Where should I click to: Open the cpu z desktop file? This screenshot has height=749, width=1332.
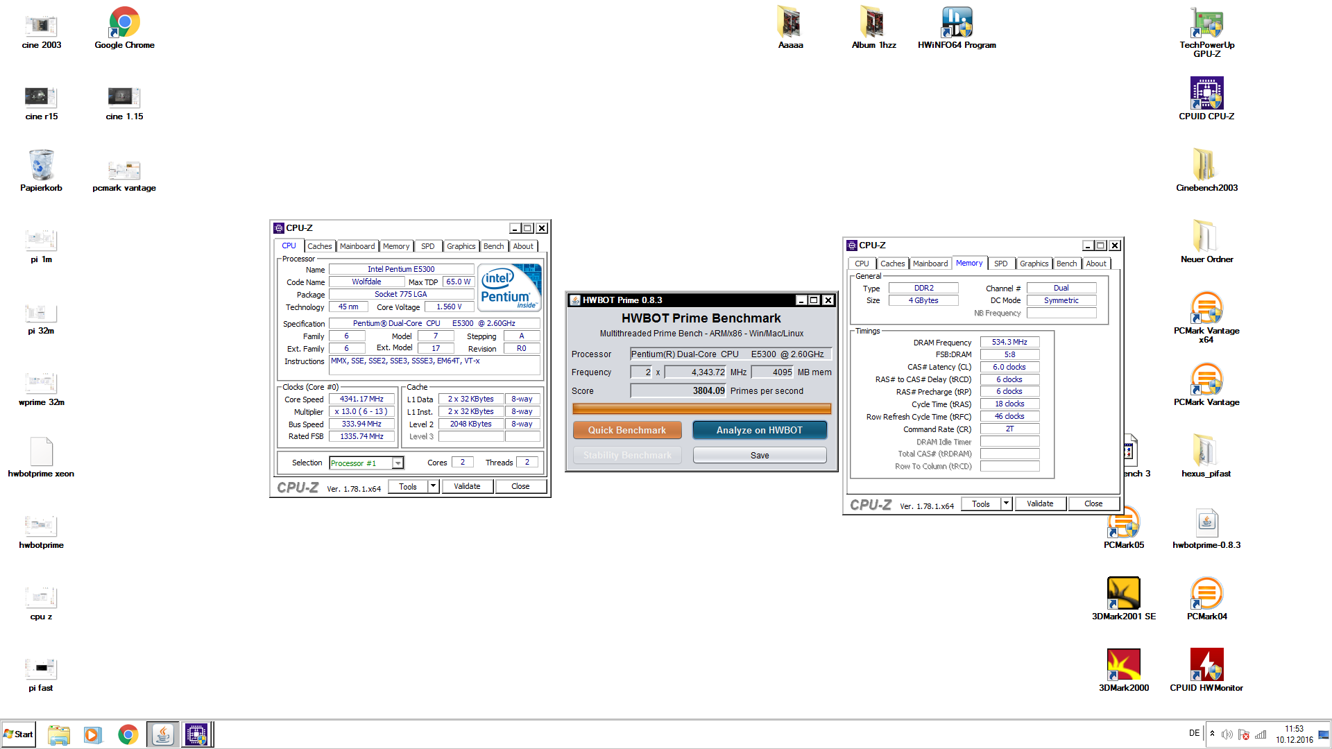pyautogui.click(x=41, y=603)
